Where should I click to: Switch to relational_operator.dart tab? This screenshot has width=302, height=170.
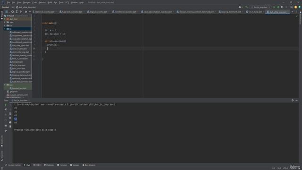pyautogui.click(x=45, y=12)
